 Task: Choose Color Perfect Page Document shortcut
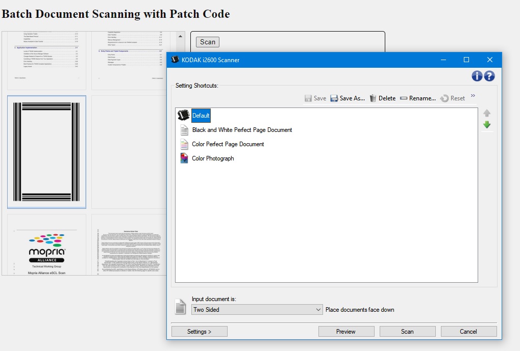(x=228, y=144)
